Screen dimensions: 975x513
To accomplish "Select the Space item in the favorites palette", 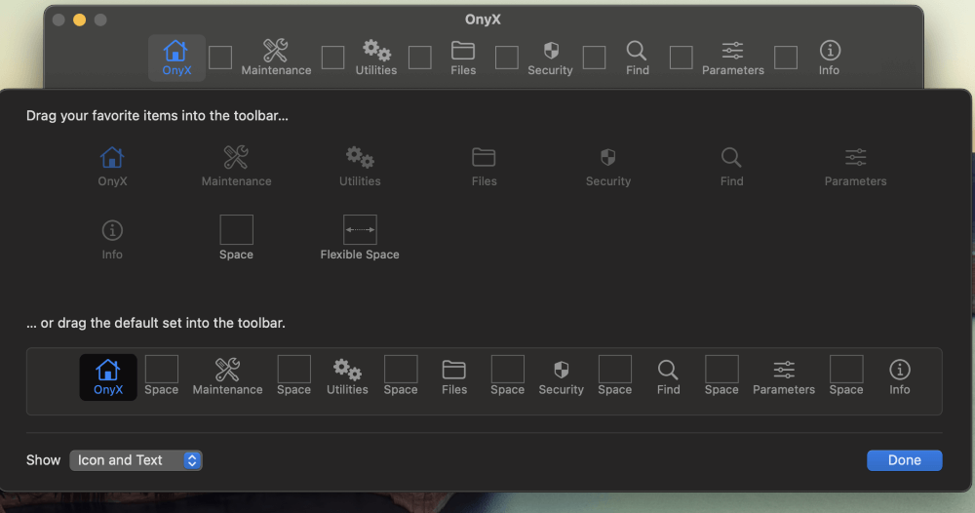I will coord(236,238).
